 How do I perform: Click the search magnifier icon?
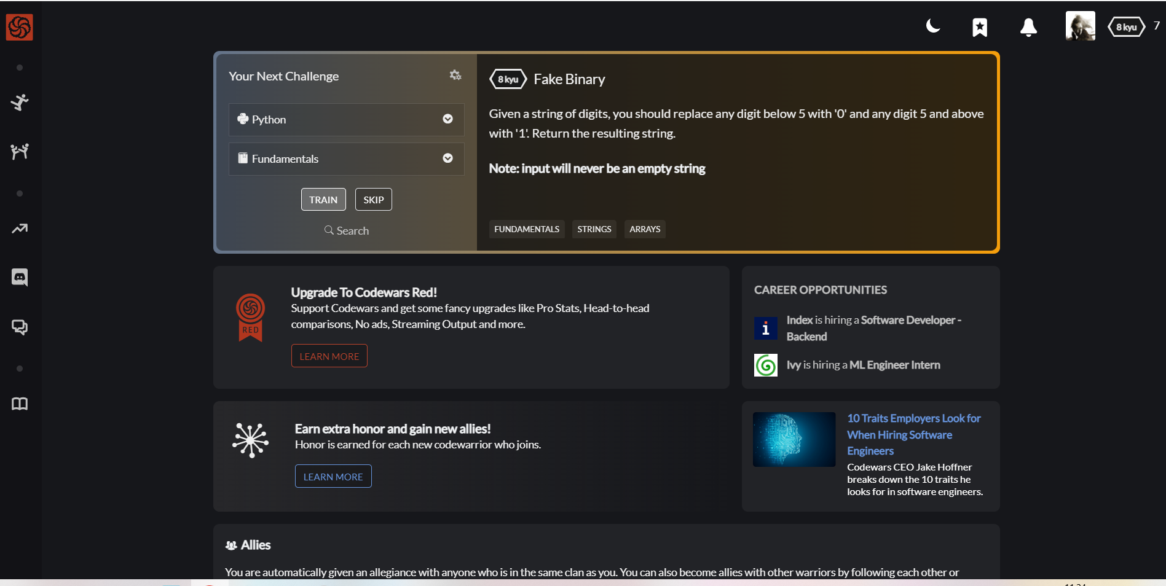point(329,230)
